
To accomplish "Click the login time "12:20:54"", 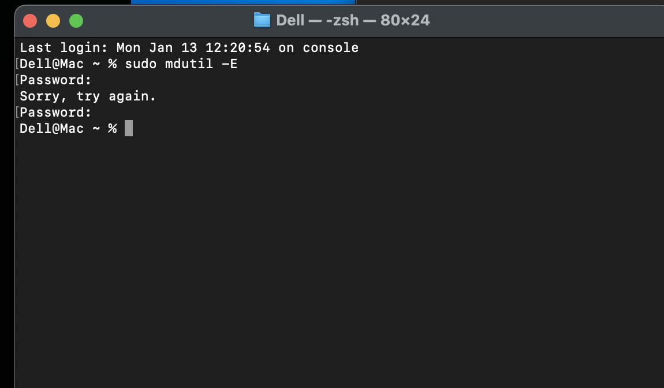I will 238,48.
